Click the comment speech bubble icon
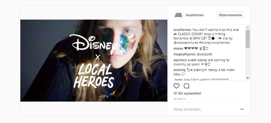This screenshot has width=271, height=123. coord(186,86)
